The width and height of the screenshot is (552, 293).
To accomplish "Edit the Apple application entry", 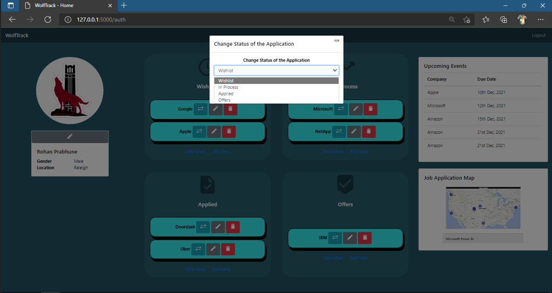I will 214,131.
